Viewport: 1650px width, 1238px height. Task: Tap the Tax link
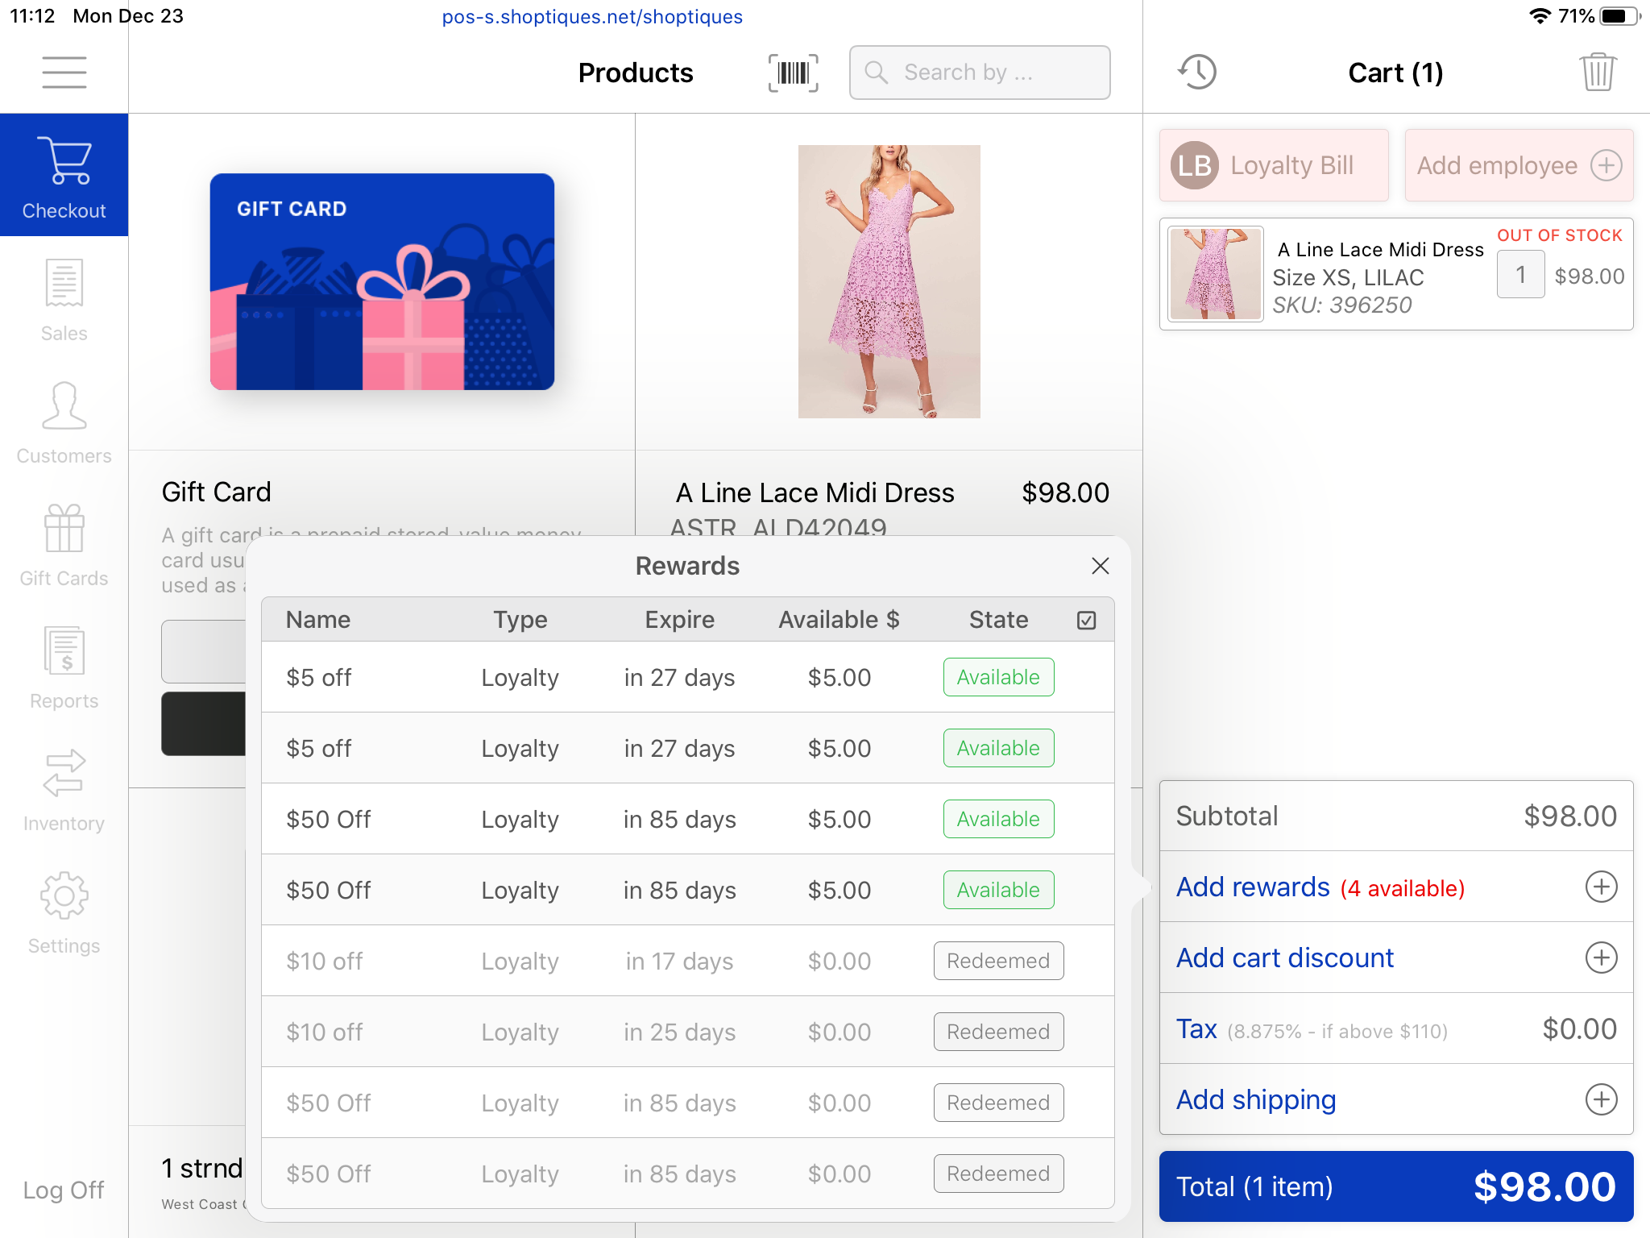(1196, 1028)
